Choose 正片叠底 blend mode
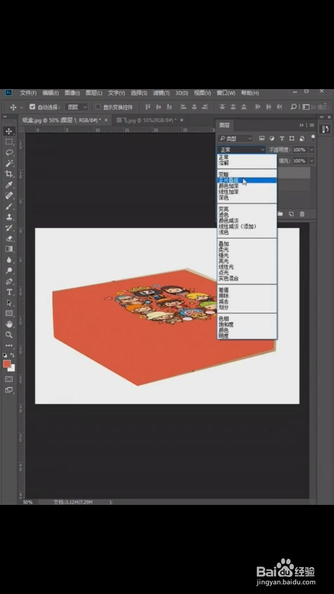This screenshot has width=334, height=594. pos(247,180)
